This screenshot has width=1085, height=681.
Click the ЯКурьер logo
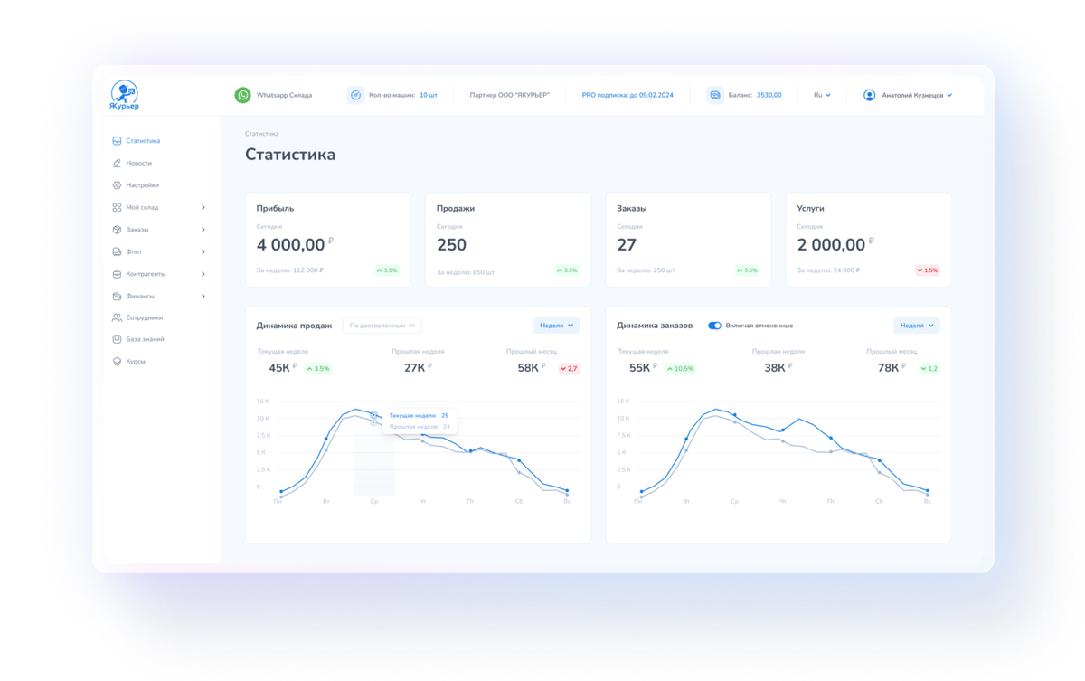(x=124, y=95)
